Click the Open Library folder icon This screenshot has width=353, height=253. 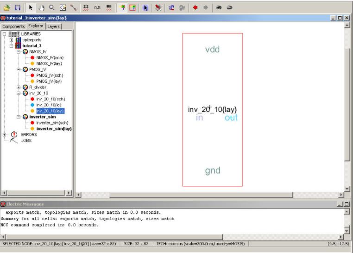pyautogui.click(x=6, y=7)
